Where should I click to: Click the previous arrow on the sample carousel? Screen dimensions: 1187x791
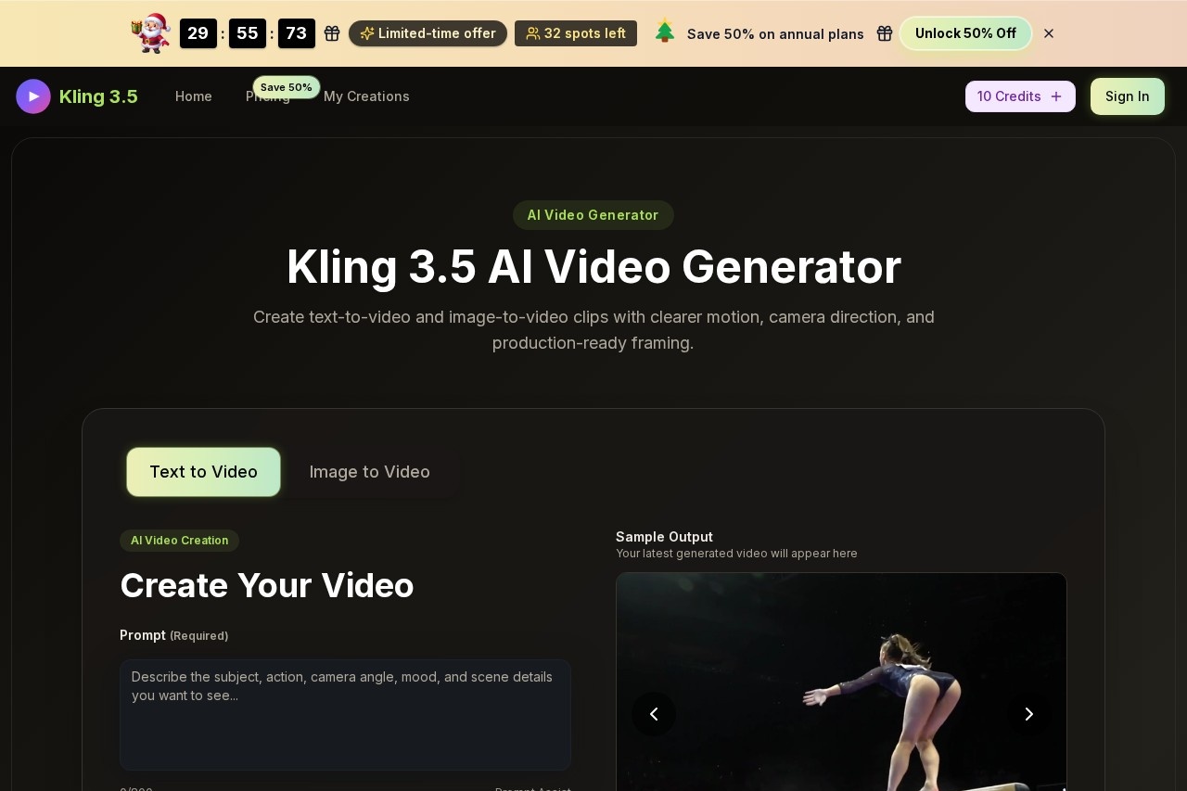[x=654, y=714]
